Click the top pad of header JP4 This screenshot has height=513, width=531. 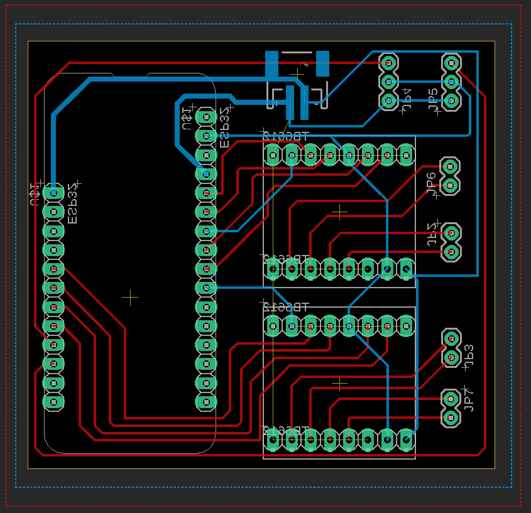[388, 63]
